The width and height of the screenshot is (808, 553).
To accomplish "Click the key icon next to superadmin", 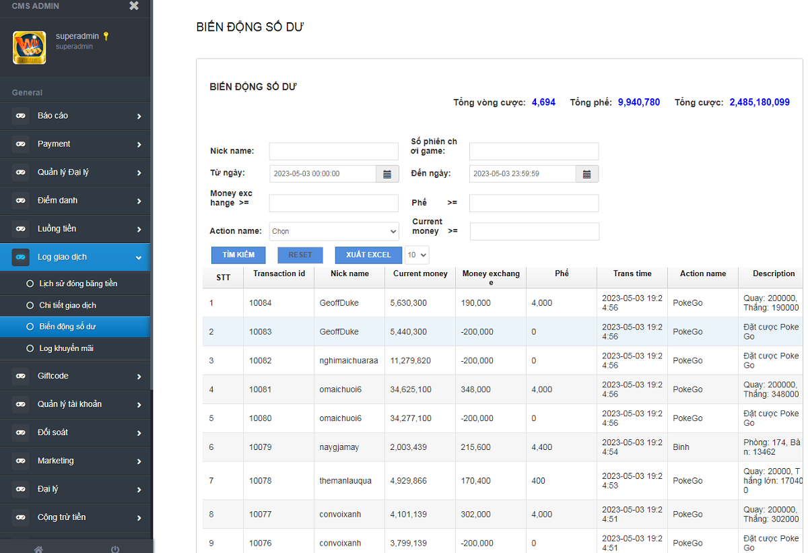I will [106, 36].
